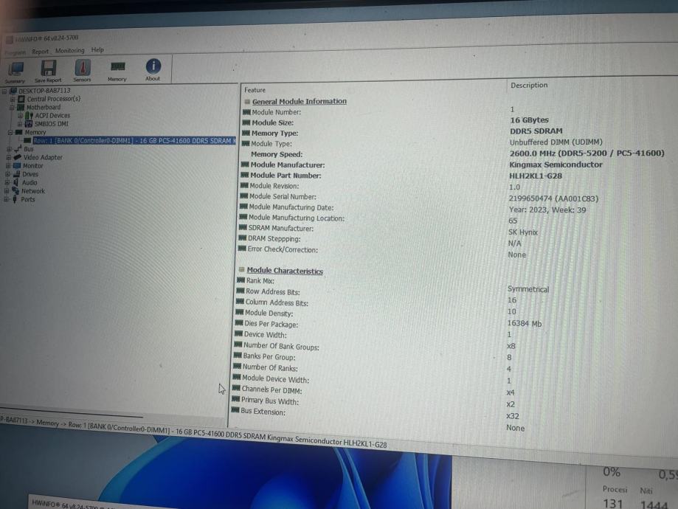Expand the Monitor tree node
The height and width of the screenshot is (509, 678).
pyautogui.click(x=8, y=166)
